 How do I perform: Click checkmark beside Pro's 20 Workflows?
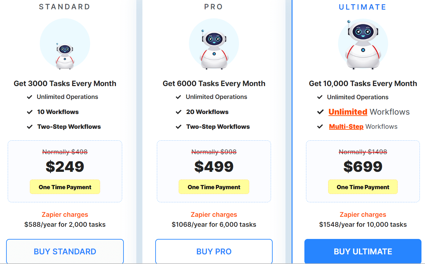(179, 112)
